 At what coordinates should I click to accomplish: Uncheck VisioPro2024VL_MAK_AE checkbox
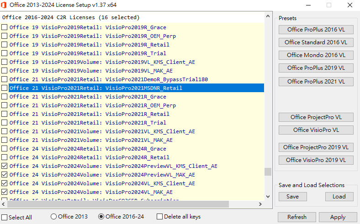click(x=5, y=192)
